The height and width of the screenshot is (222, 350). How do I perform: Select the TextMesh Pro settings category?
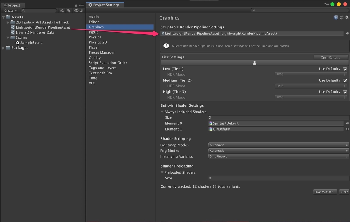coord(100,73)
